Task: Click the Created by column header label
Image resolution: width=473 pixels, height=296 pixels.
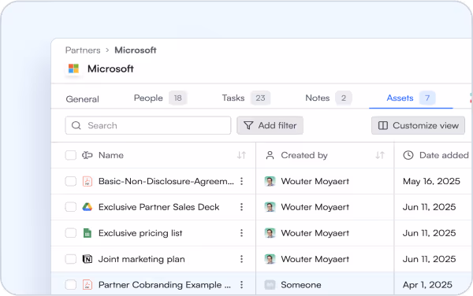Action: (x=304, y=155)
